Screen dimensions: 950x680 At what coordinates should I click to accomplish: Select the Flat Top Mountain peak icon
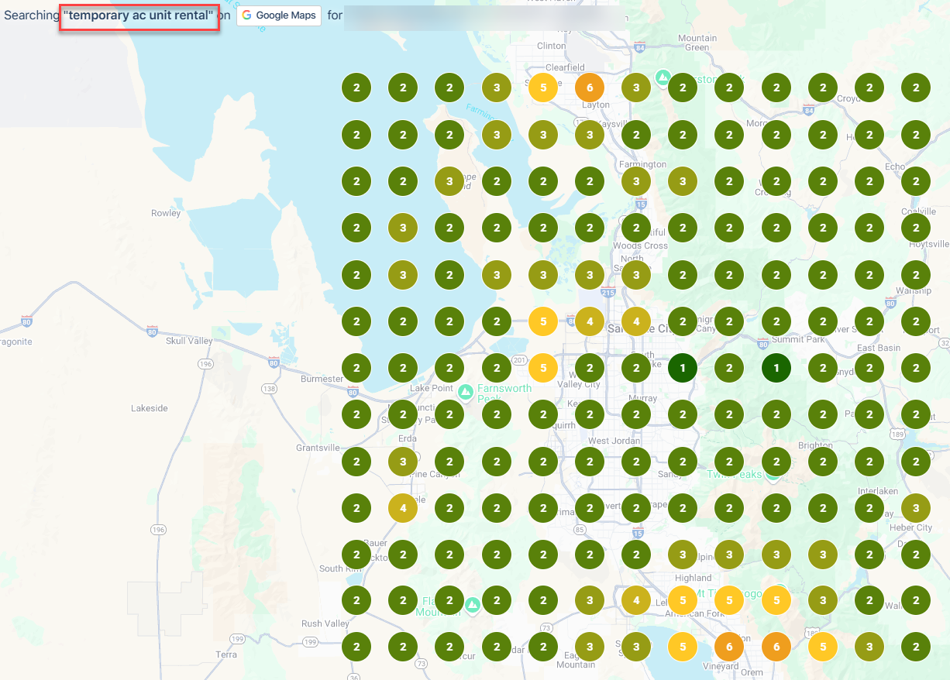pyautogui.click(x=473, y=603)
